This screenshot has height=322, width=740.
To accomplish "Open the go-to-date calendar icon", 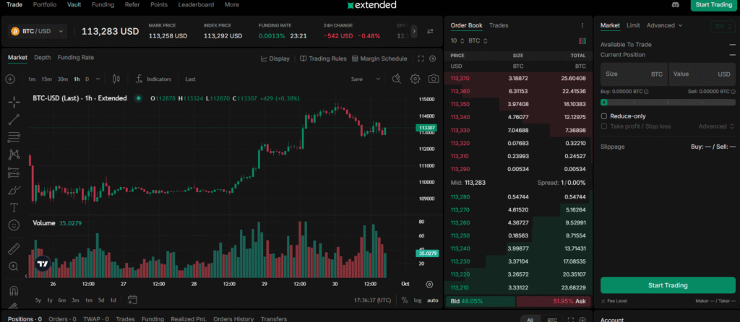I will coord(132,300).
